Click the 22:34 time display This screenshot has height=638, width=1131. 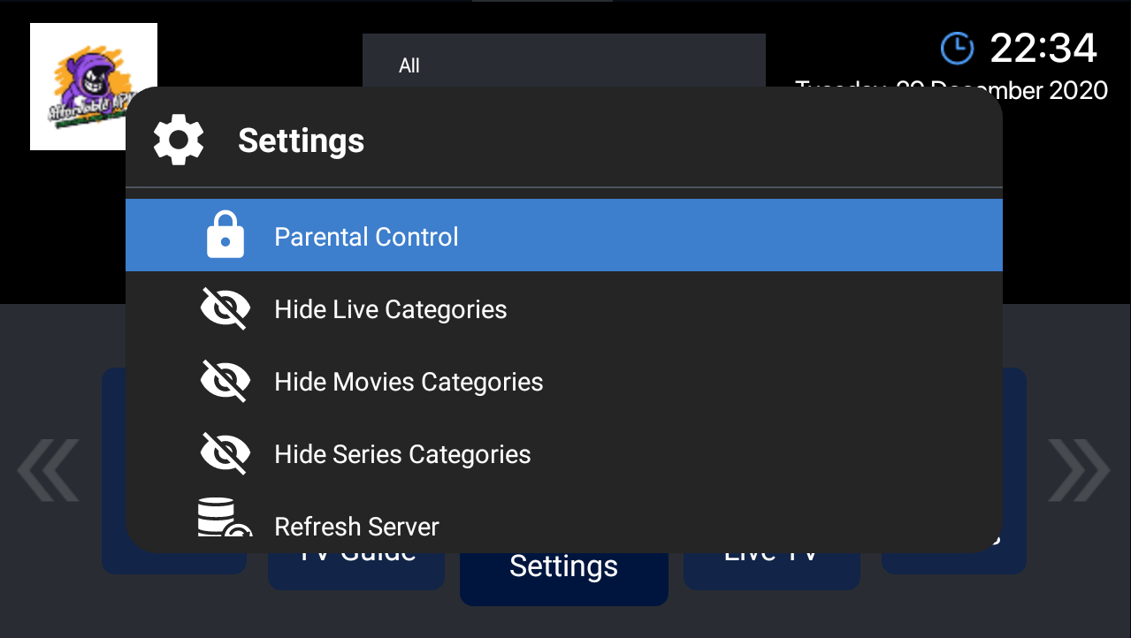click(1043, 48)
